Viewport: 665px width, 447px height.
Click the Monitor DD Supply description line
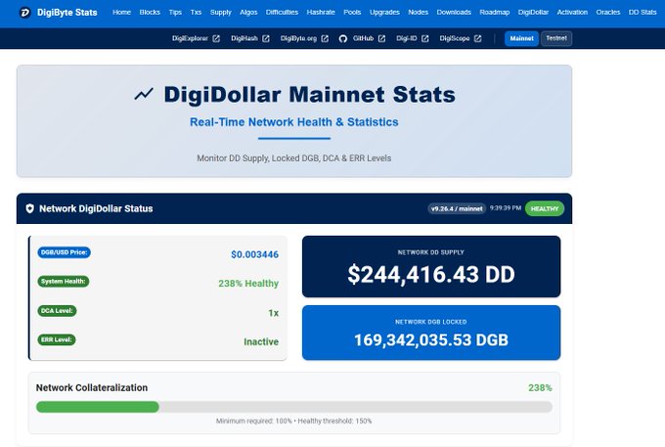294,158
